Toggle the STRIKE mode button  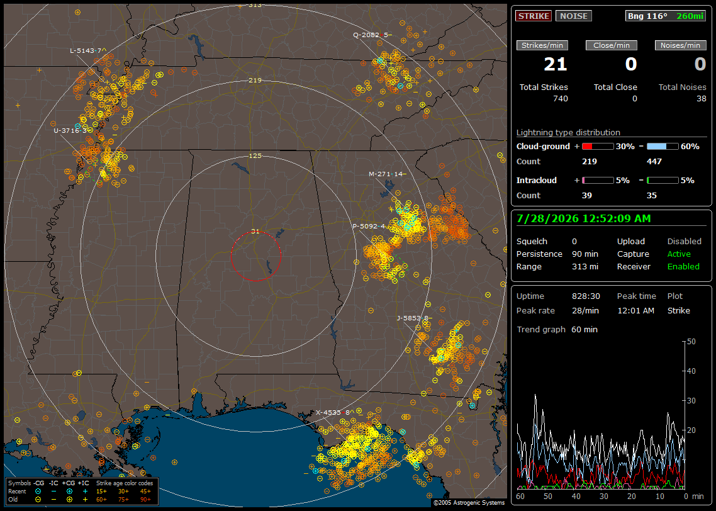pyautogui.click(x=534, y=16)
